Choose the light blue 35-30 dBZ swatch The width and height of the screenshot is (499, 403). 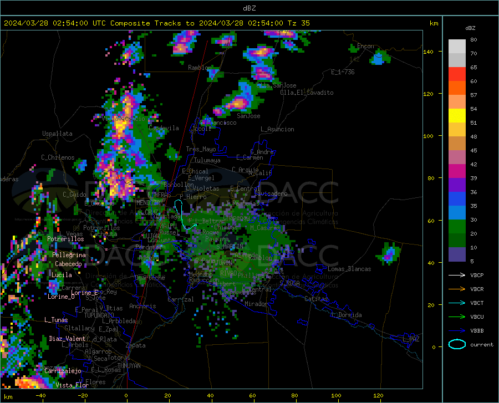[x=457, y=213]
